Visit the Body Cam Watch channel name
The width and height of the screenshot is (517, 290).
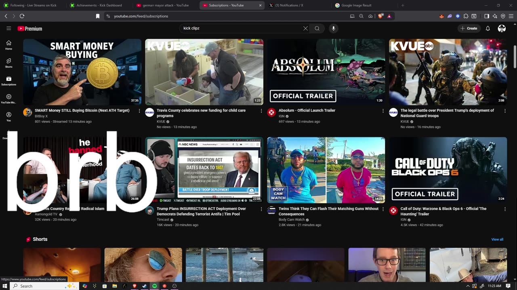[x=292, y=220]
